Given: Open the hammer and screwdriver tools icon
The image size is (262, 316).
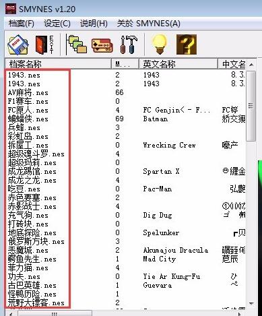Looking at the screenshot, I should coord(129,44).
